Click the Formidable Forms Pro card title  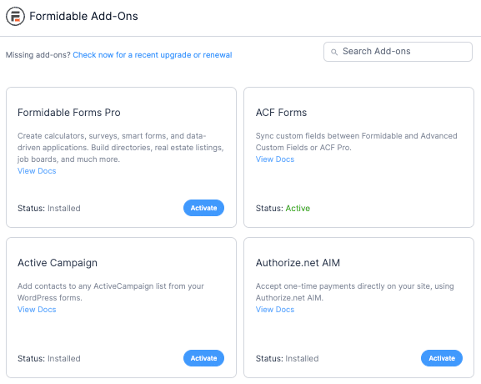point(69,113)
